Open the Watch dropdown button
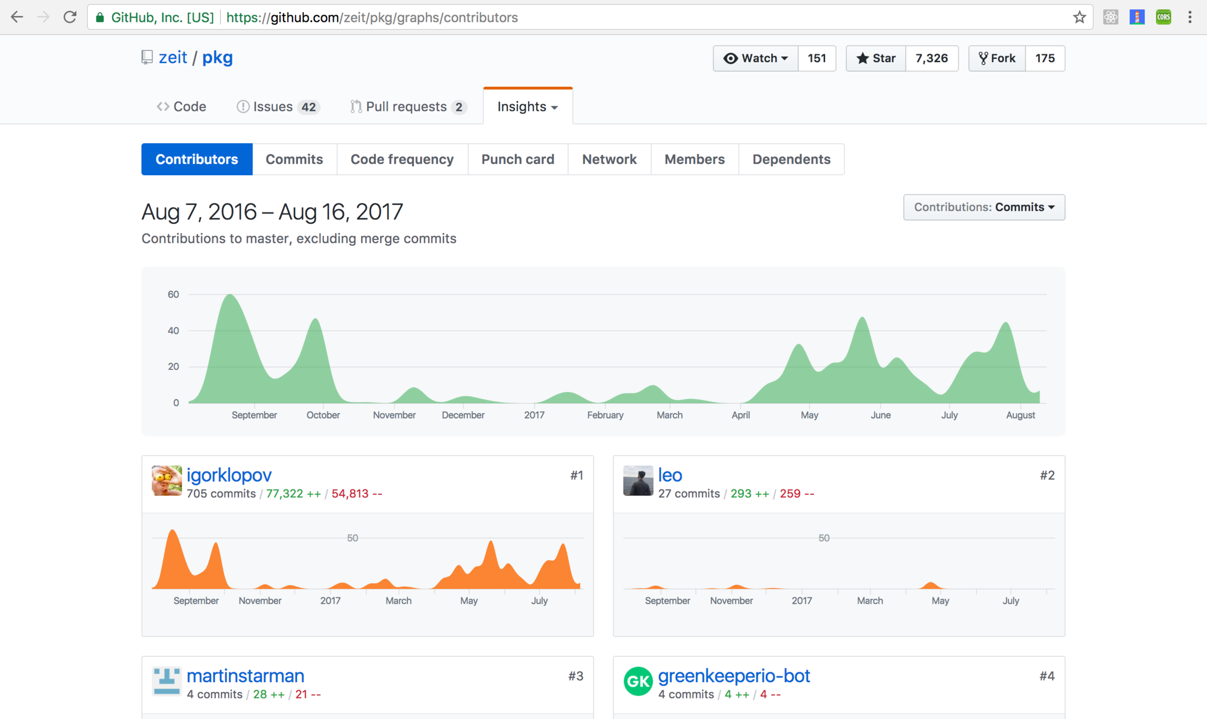Screen dimensions: 1207x719 pos(755,58)
